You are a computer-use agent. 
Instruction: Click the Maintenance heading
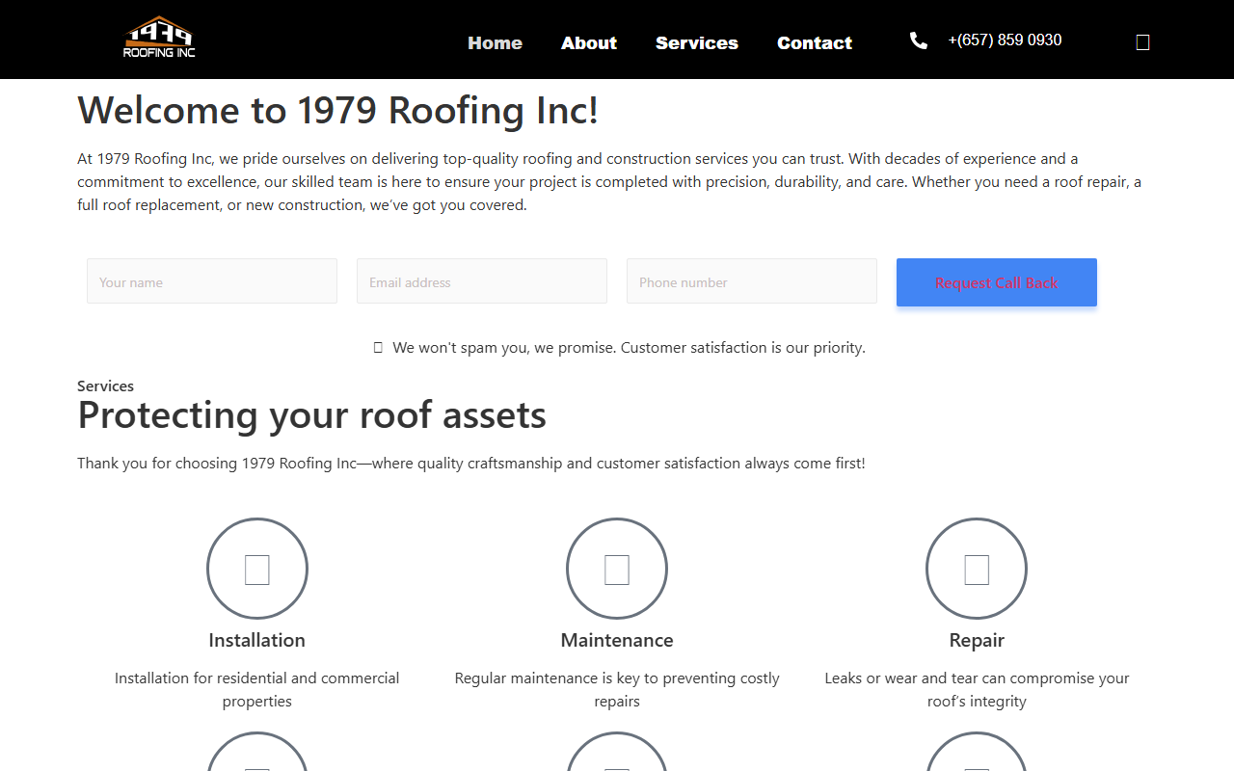617,641
